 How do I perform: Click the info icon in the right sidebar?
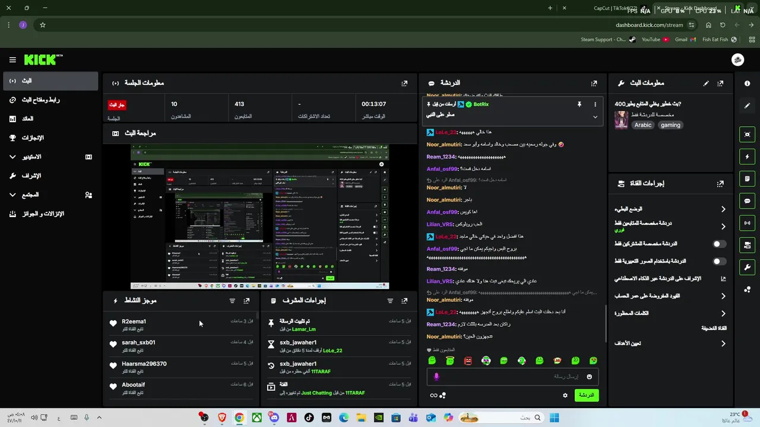pyautogui.click(x=747, y=84)
